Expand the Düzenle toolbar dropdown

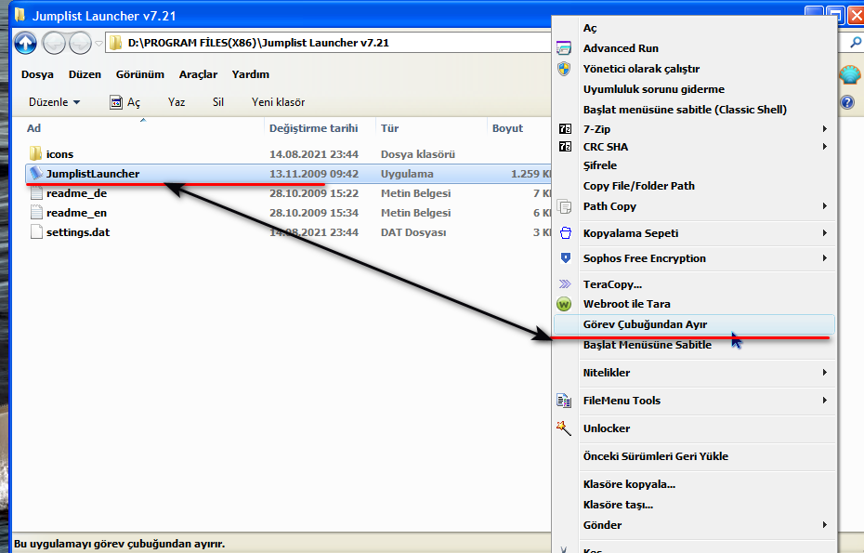tap(55, 102)
